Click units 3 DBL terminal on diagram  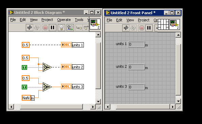[x=67, y=86]
